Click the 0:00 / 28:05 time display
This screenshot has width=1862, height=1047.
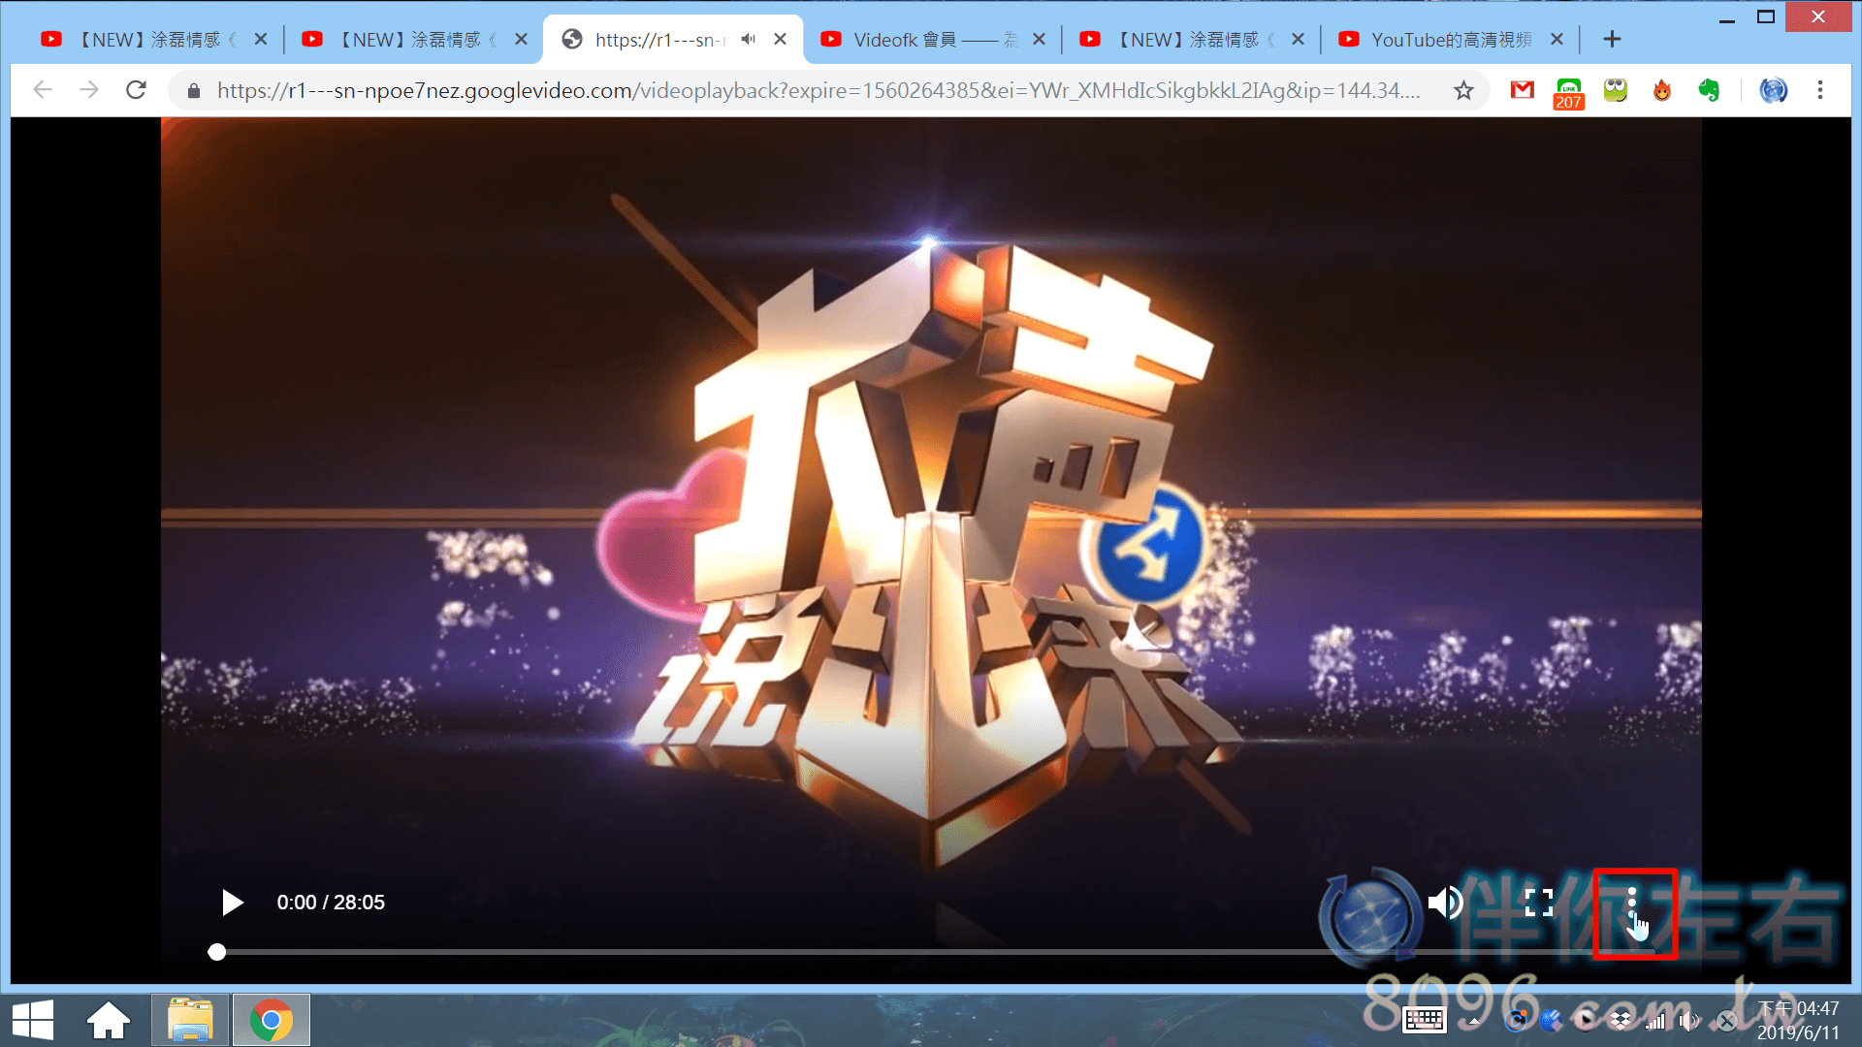(x=331, y=903)
